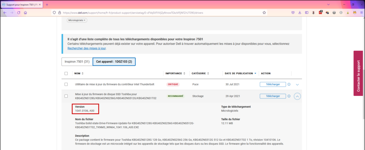This screenshot has width=365, height=150.
Task: Open the Downloads panel
Action: (300, 13)
